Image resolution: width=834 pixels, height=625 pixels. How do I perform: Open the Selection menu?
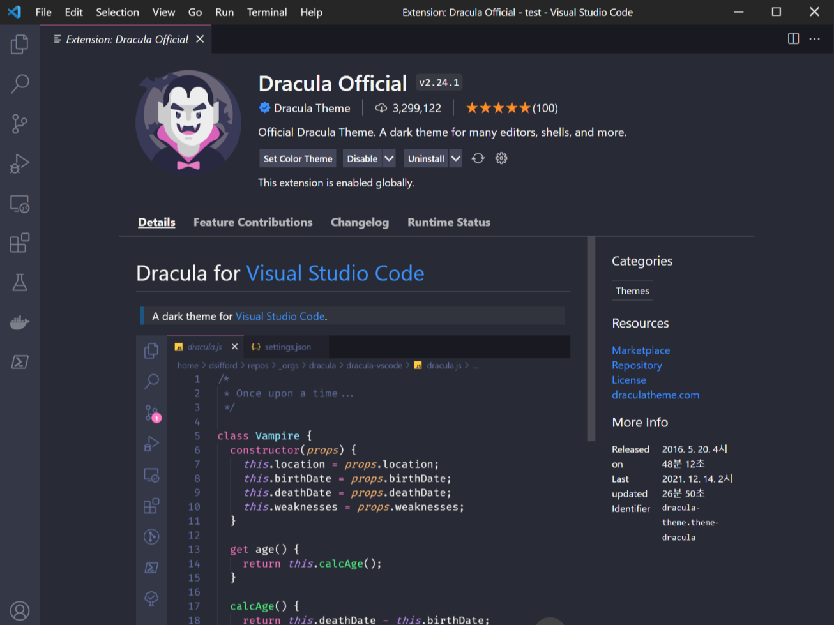(118, 12)
